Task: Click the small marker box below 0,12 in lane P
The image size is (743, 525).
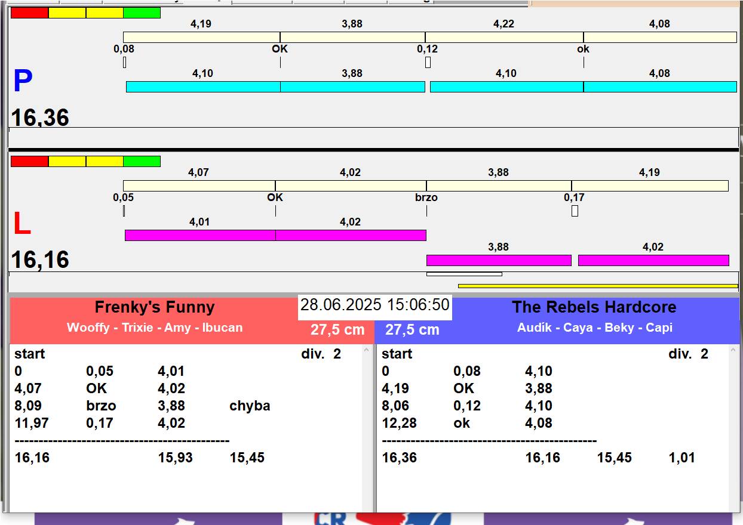Action: (x=428, y=62)
